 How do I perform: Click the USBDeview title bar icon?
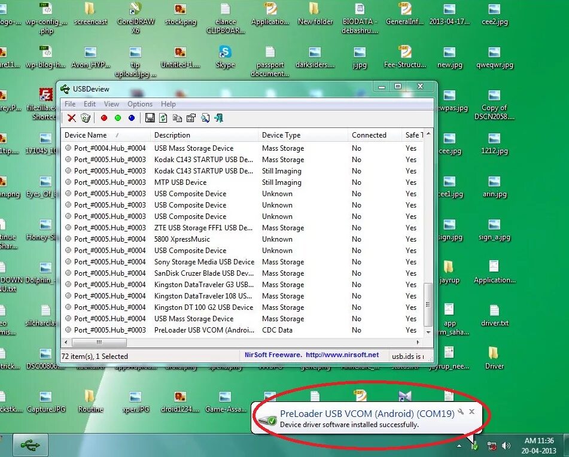tap(65, 89)
